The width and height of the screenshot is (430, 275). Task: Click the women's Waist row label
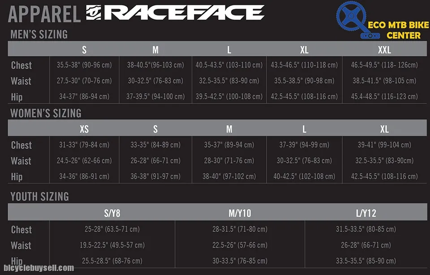[x=21, y=161]
